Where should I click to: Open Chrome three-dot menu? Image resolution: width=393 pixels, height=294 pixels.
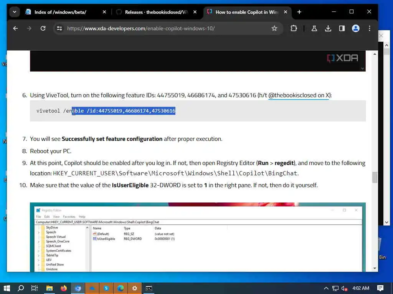pyautogui.click(x=370, y=28)
